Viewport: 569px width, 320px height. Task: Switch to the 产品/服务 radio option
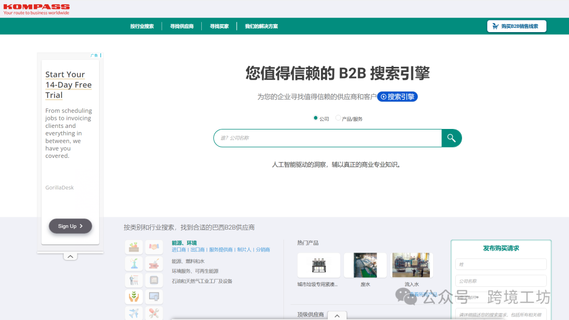(x=338, y=118)
